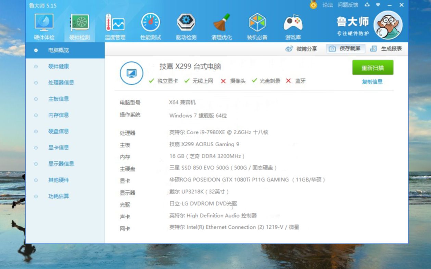The width and height of the screenshot is (431, 269).
Task: Click the heading 技嘉 X299 台式电脑
Action: (x=190, y=67)
